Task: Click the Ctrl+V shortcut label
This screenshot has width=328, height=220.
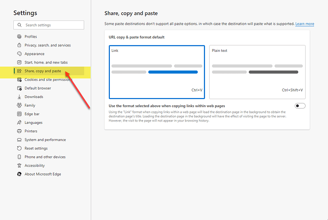Action: (197, 90)
